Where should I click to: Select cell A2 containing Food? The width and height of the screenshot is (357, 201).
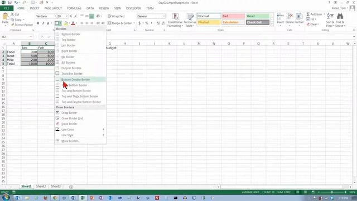pyautogui.click(x=13, y=52)
